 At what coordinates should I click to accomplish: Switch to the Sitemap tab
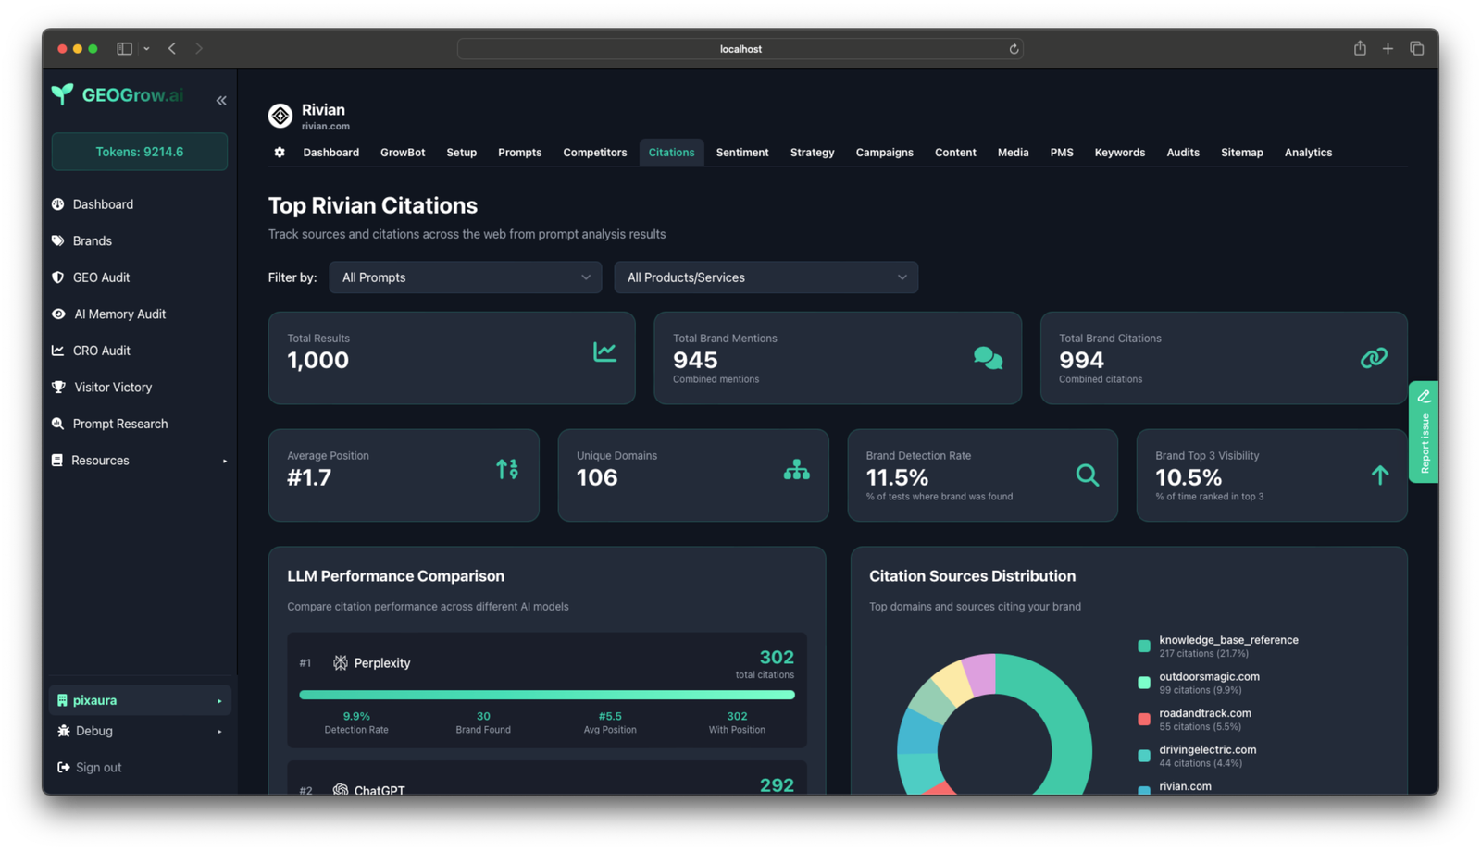click(x=1241, y=153)
